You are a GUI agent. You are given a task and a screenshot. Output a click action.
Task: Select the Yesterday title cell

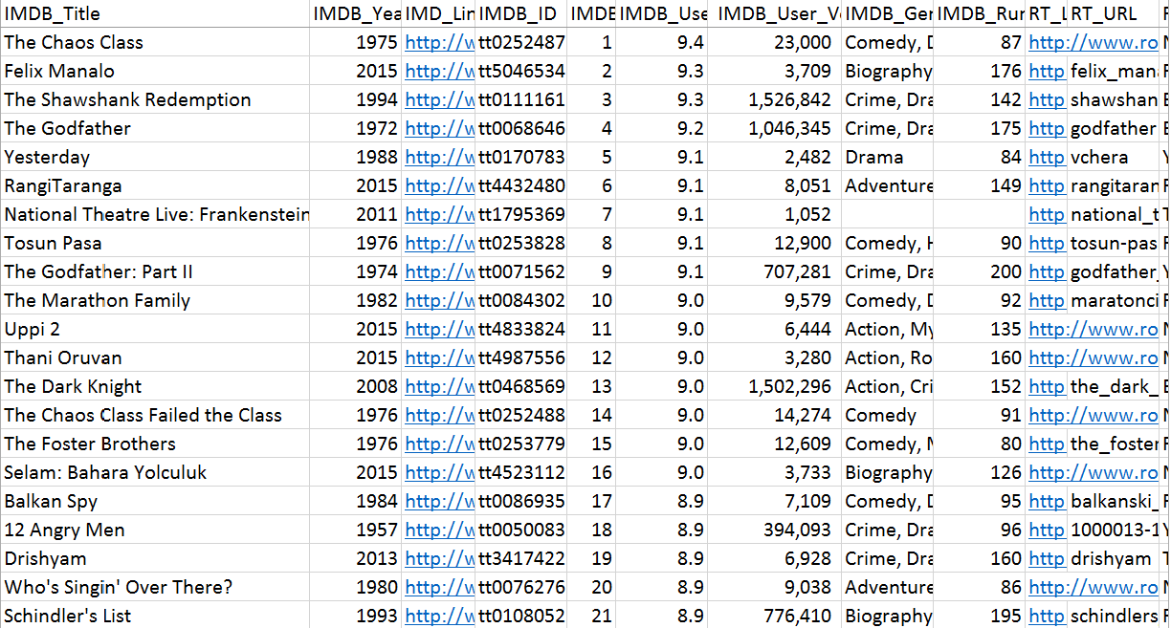coord(156,157)
